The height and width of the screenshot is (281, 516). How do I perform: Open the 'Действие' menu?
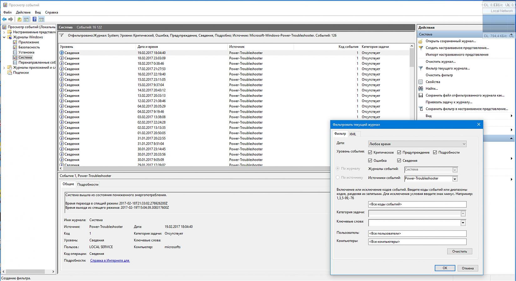[x=23, y=12]
